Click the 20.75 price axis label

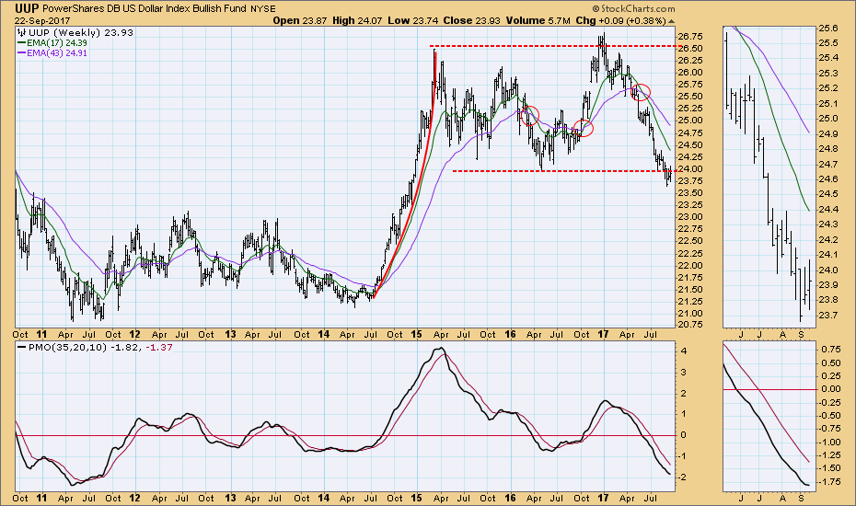tap(689, 325)
